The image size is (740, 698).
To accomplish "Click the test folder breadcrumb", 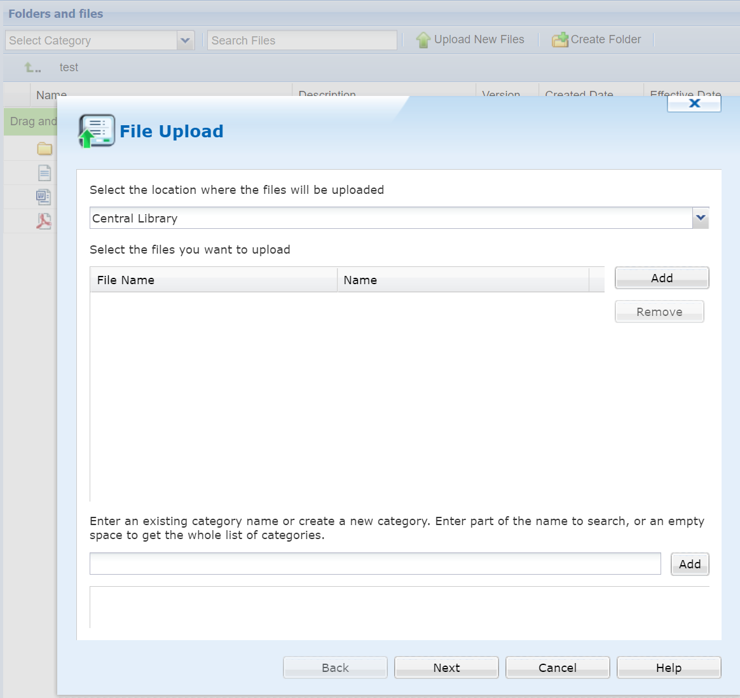I will [69, 67].
